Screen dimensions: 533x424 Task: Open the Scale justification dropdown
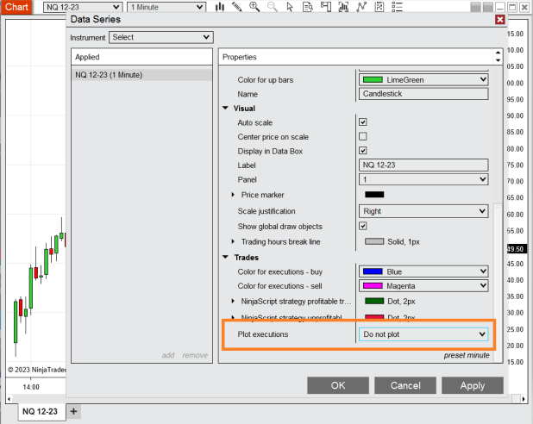tap(423, 211)
